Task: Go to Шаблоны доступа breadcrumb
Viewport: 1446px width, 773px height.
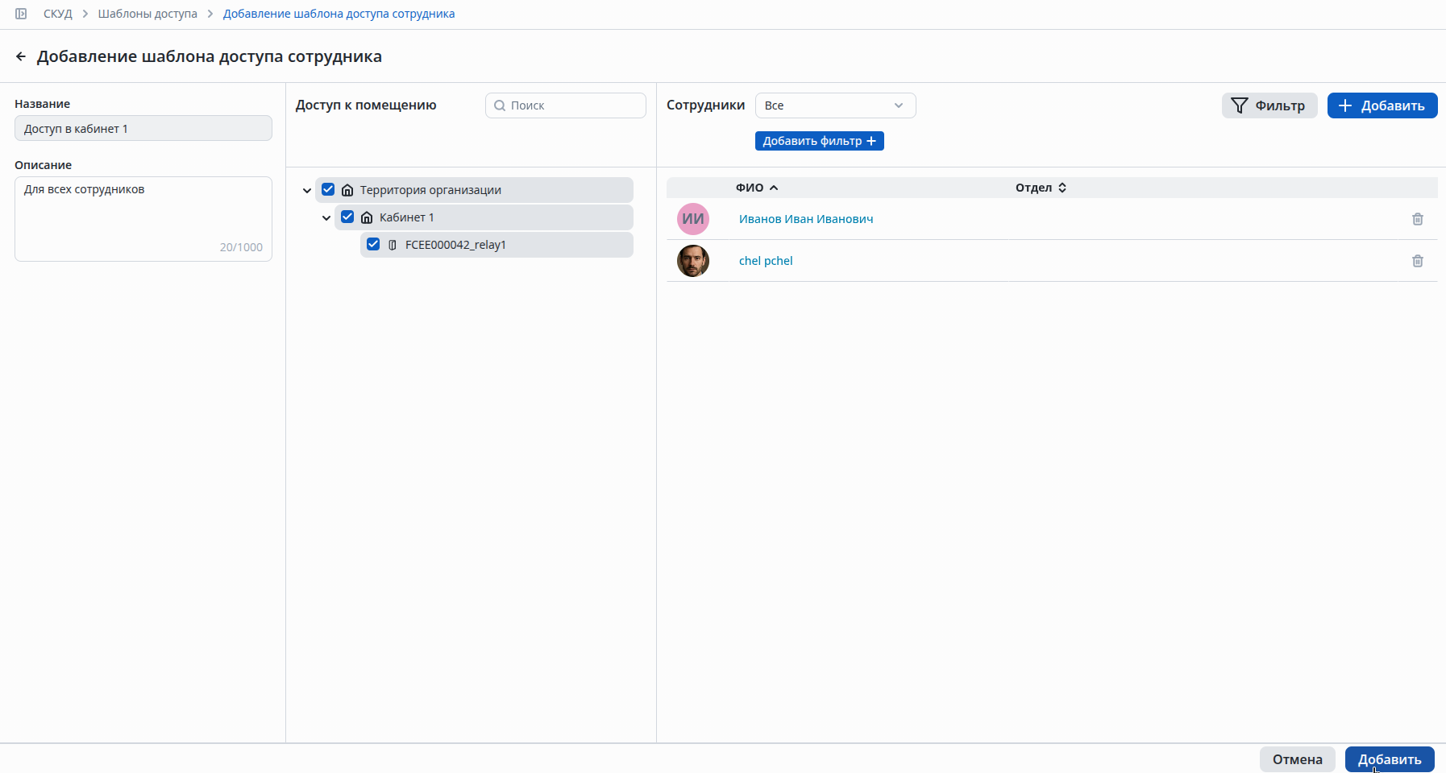Action: 148,14
